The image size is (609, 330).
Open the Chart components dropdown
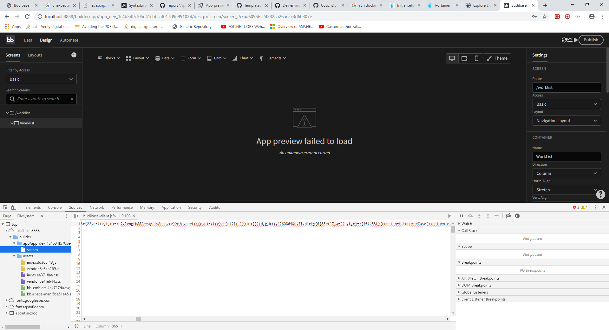click(x=243, y=58)
